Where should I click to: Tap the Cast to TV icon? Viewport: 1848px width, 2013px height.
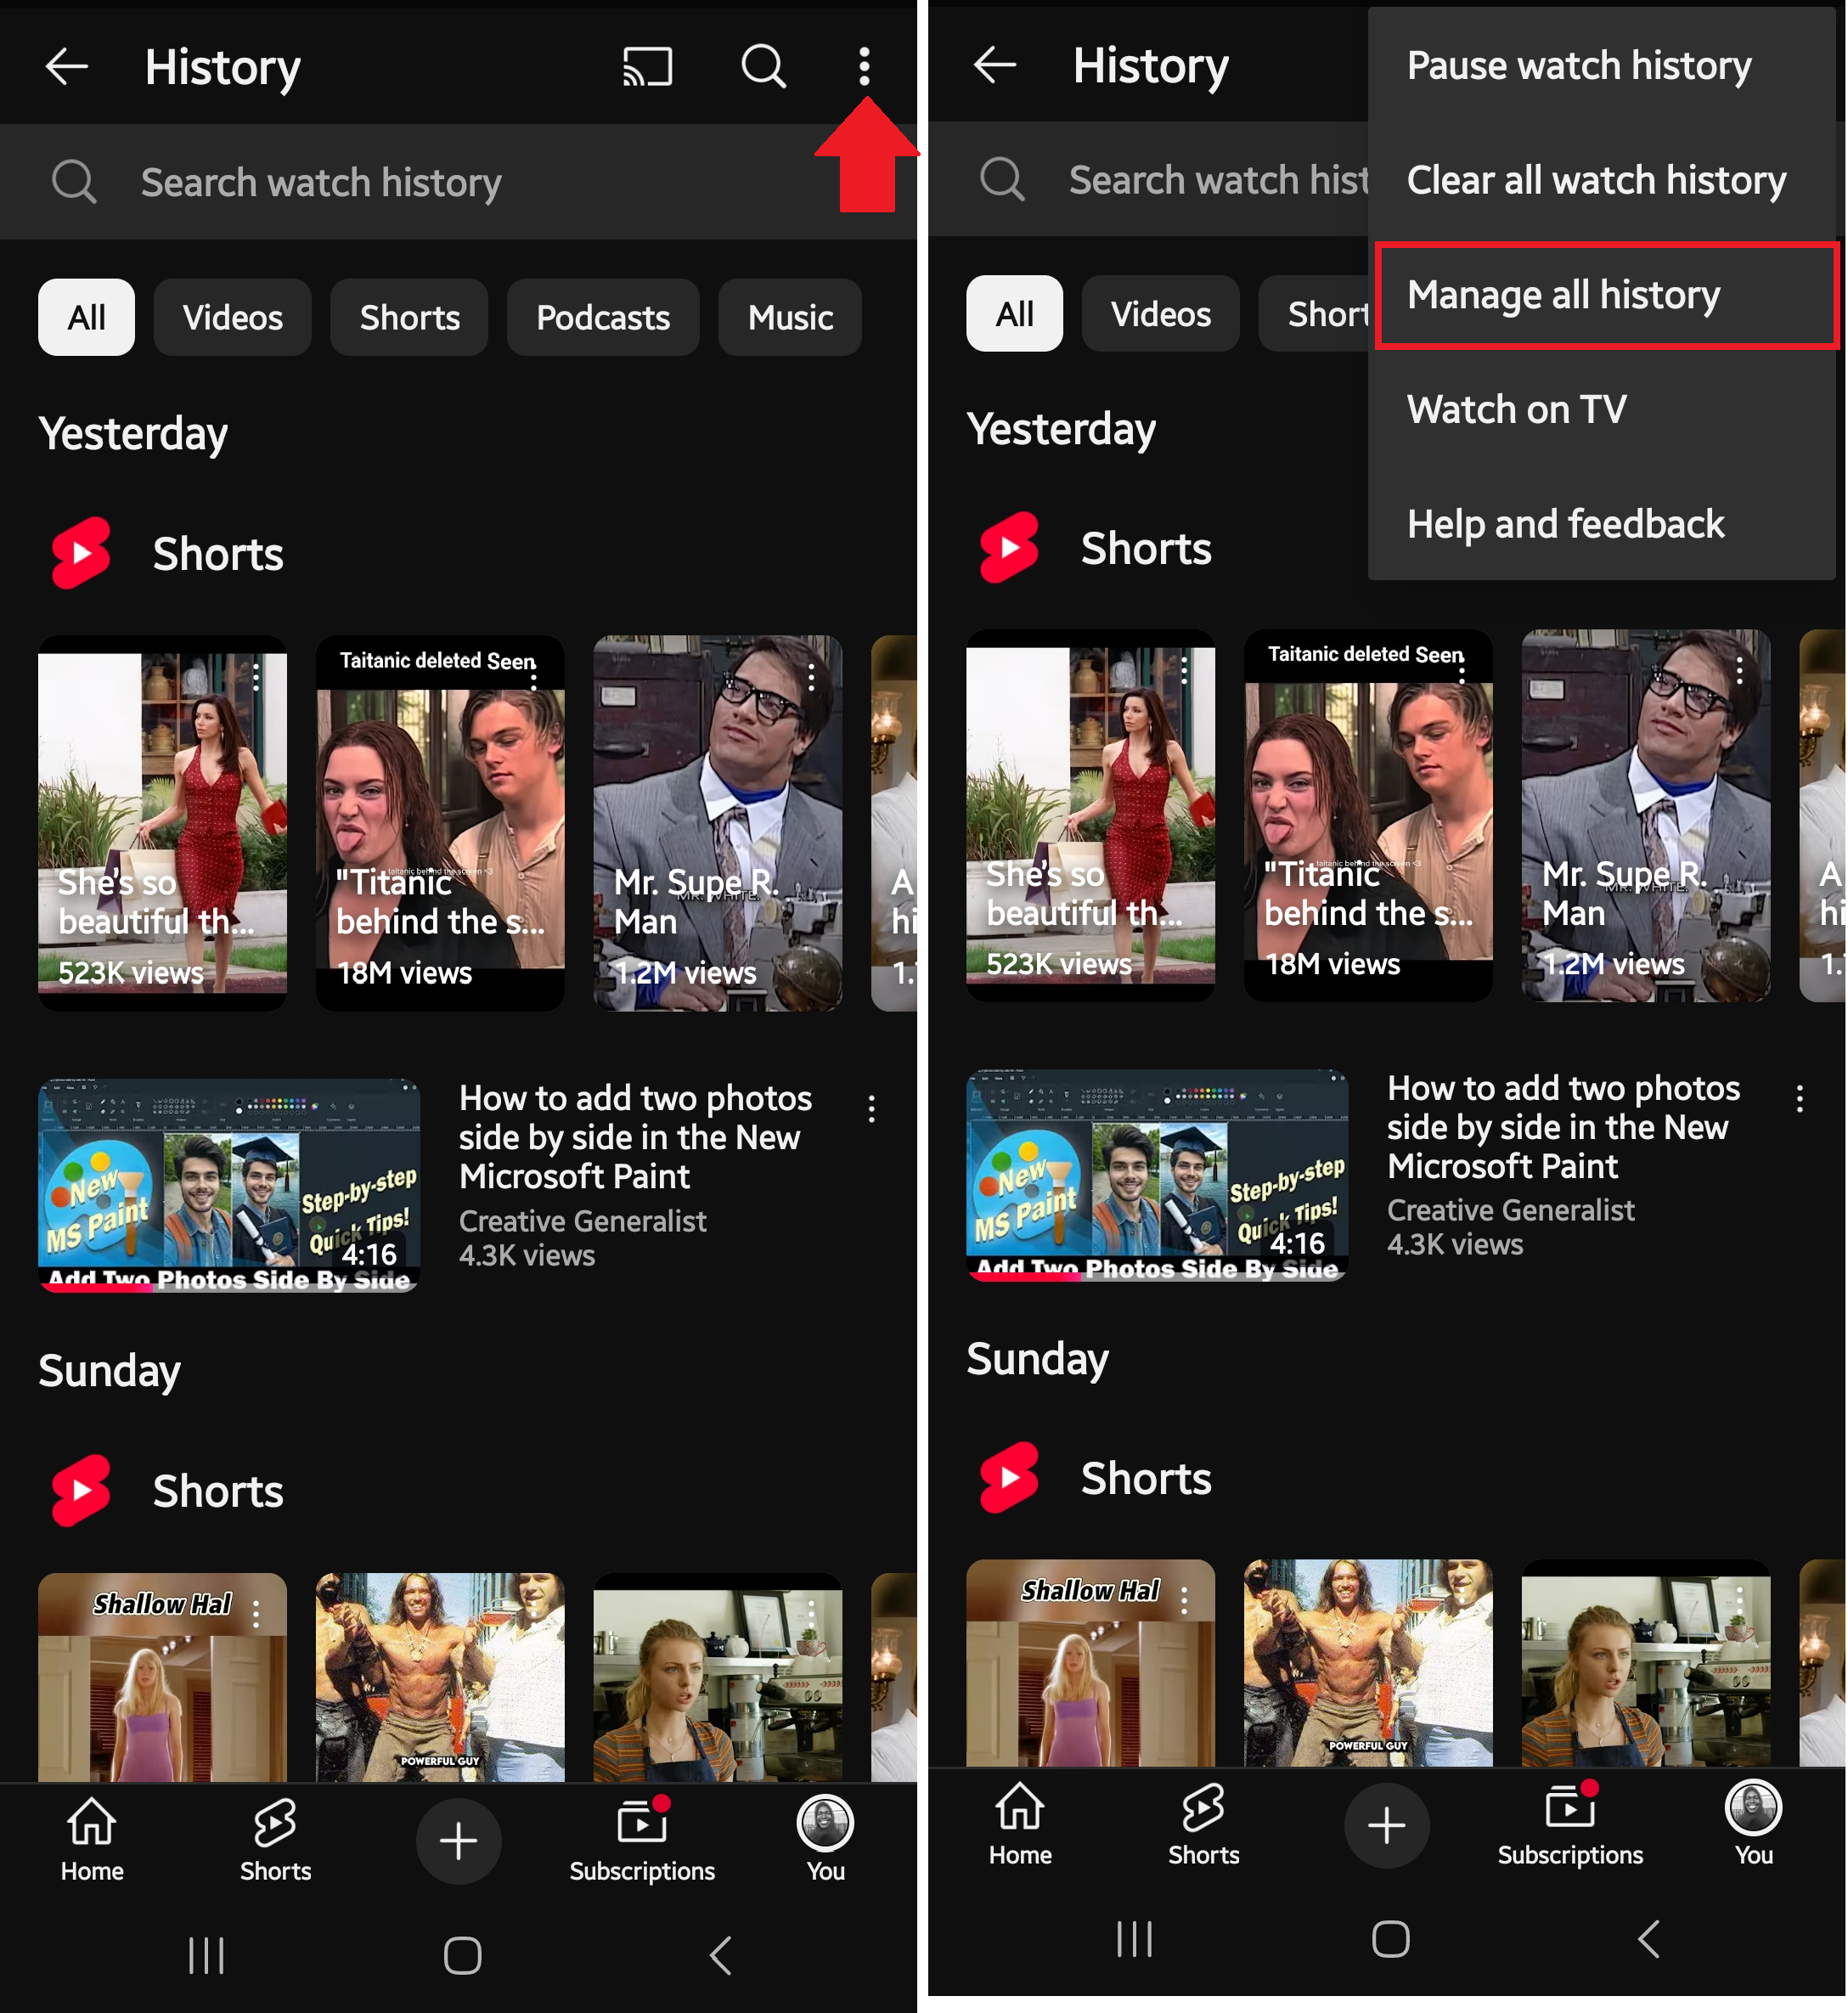point(647,67)
